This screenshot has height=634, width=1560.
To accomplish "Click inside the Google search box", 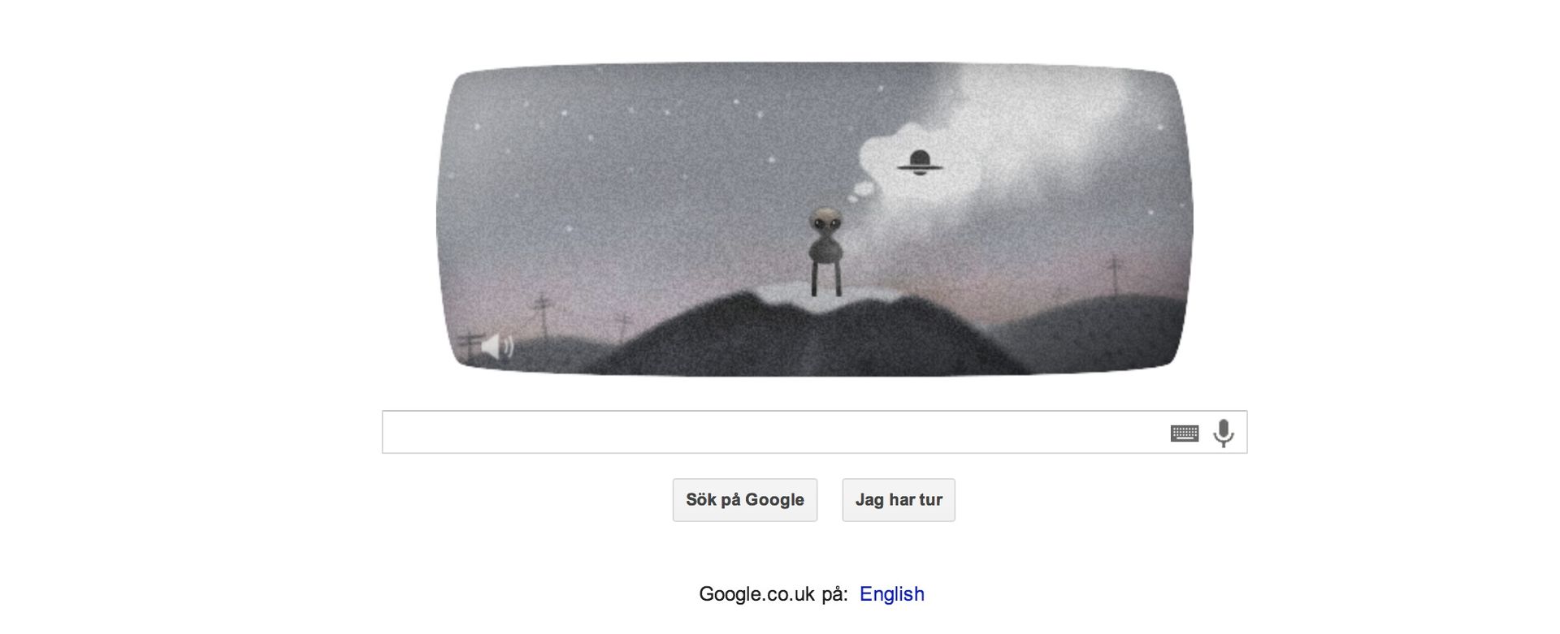I will point(814,433).
